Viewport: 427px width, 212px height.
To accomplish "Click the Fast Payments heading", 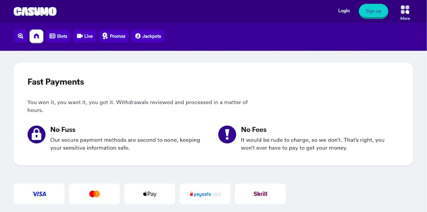I will click(x=56, y=82).
